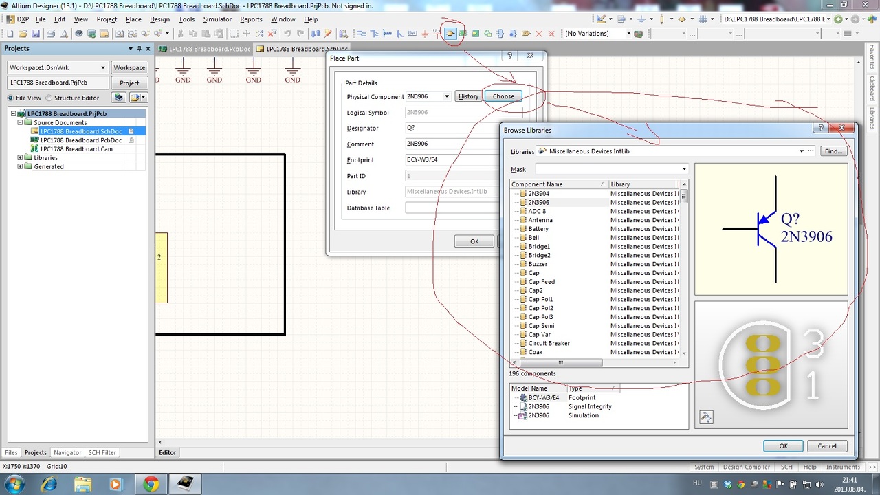Click the Save document toolbar icon
The height and width of the screenshot is (495, 880).
36,33
